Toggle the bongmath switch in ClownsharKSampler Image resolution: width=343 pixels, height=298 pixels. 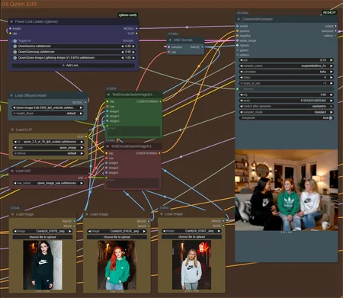tap(331, 118)
